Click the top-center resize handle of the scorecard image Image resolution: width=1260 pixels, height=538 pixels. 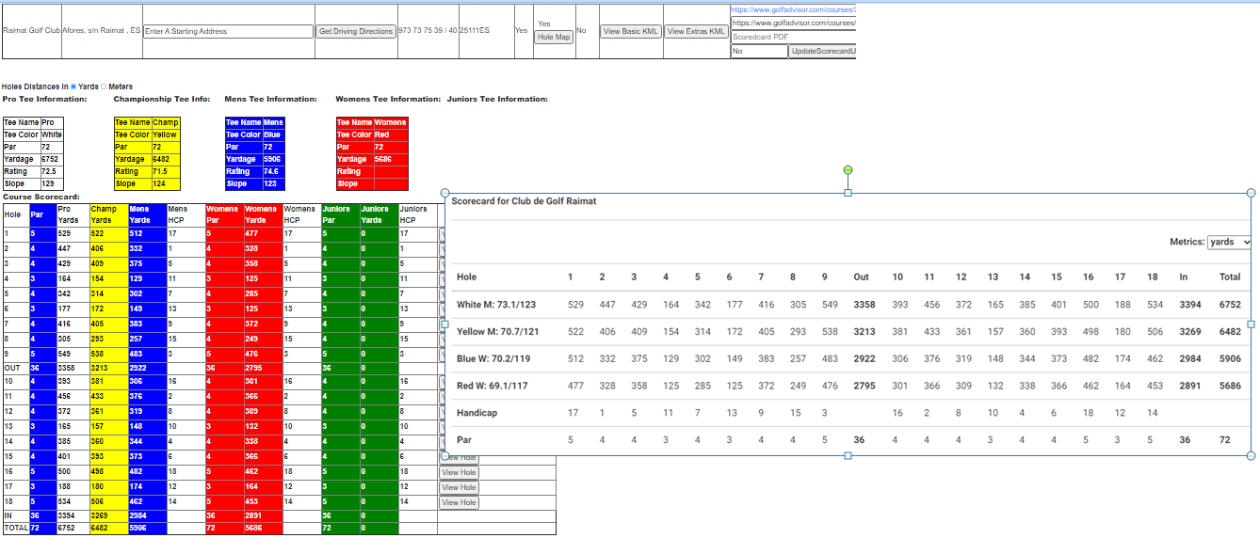tap(848, 193)
